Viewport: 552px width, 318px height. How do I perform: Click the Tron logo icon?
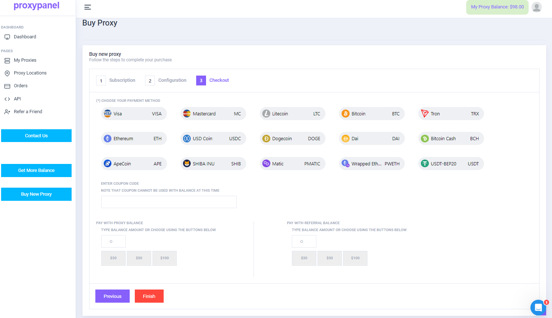coord(425,114)
